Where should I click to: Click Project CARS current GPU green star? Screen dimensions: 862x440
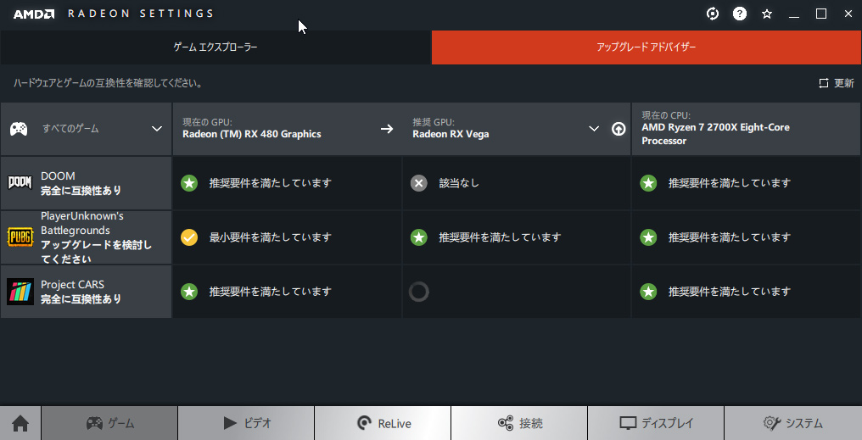(189, 292)
